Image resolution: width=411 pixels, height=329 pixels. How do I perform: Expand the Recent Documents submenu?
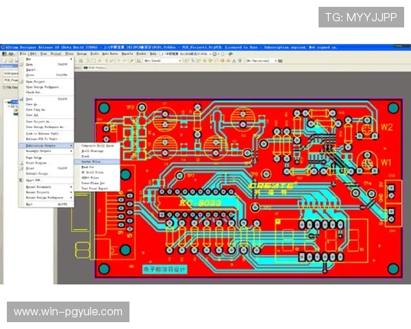(x=42, y=186)
